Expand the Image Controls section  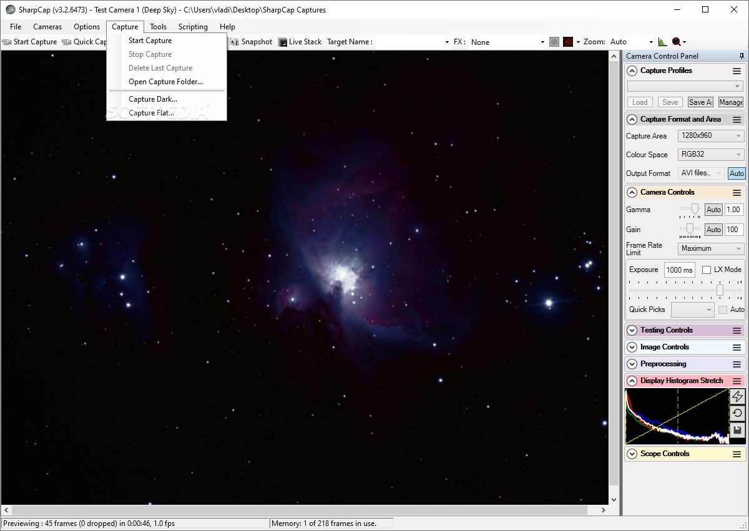click(x=632, y=348)
